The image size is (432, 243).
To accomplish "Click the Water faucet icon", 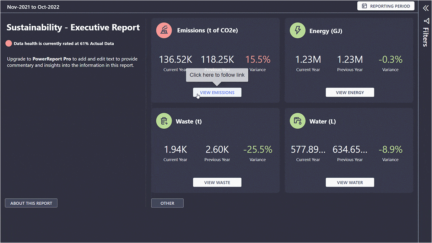I will tap(297, 121).
